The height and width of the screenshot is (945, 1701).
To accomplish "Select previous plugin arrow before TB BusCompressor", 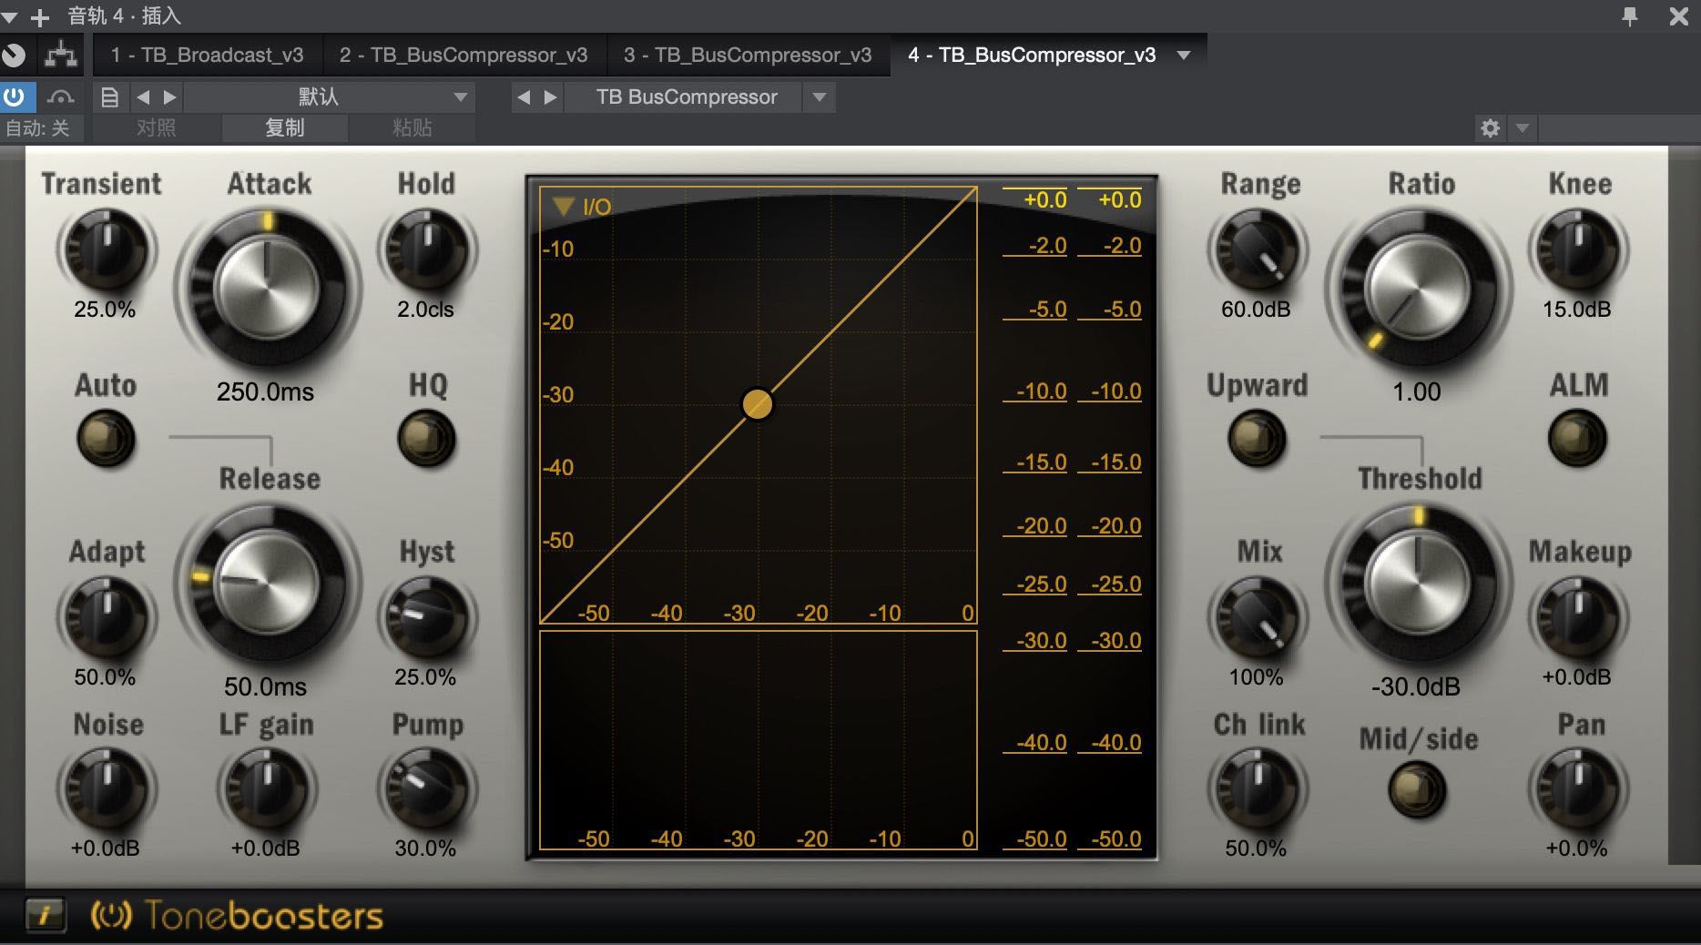I will point(523,97).
